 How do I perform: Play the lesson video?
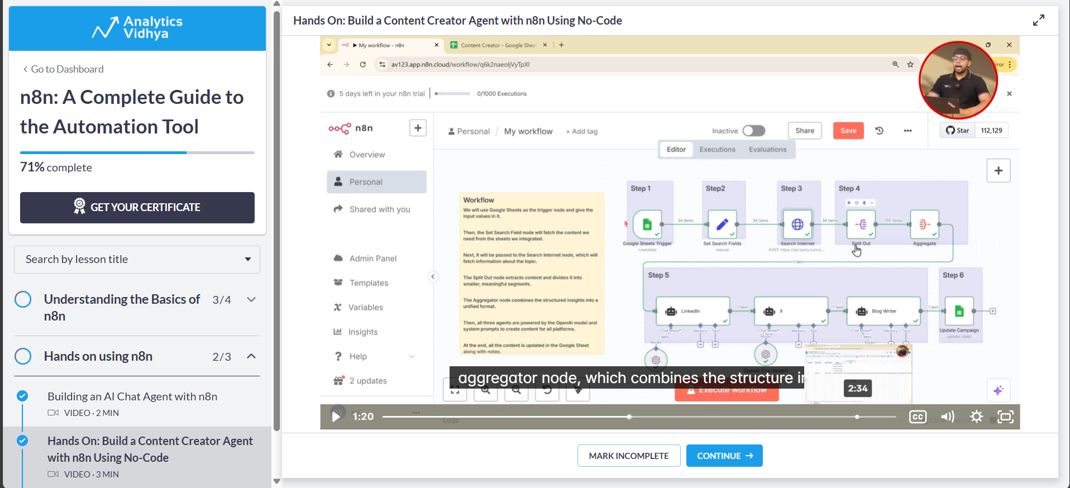point(335,417)
